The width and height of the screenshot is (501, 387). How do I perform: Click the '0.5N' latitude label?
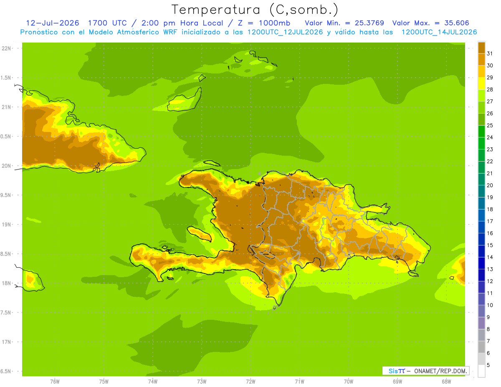click(x=6, y=137)
